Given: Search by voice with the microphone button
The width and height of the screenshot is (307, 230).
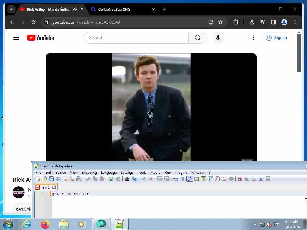Looking at the screenshot, I should [x=218, y=37].
